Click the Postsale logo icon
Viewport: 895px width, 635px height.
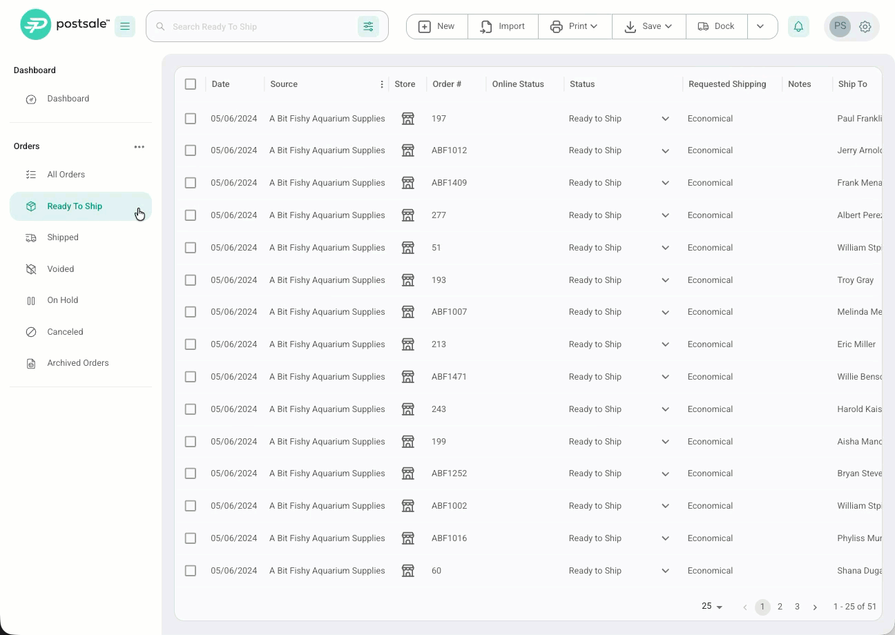[35, 25]
